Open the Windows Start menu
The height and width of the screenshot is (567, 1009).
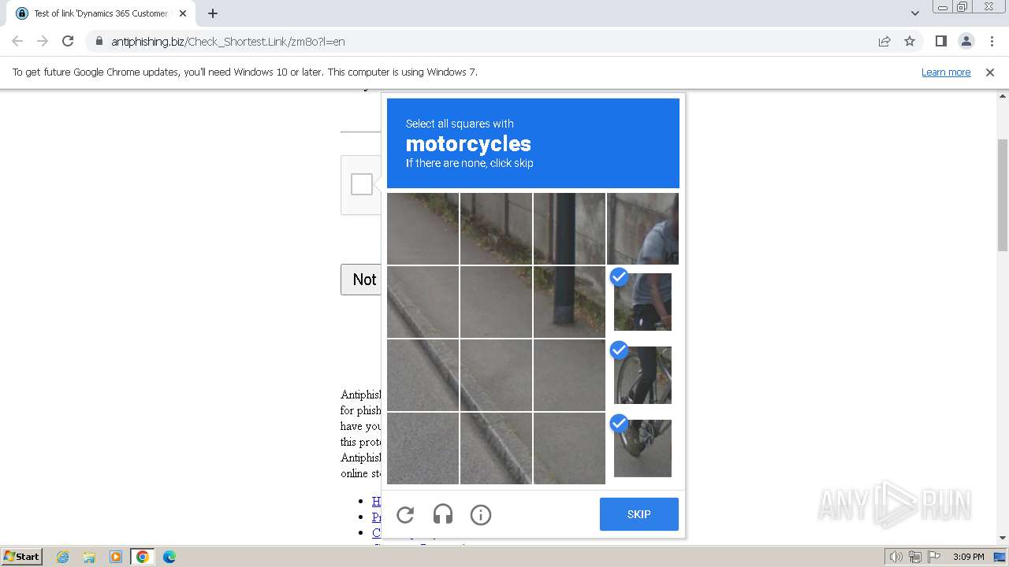[x=21, y=557]
